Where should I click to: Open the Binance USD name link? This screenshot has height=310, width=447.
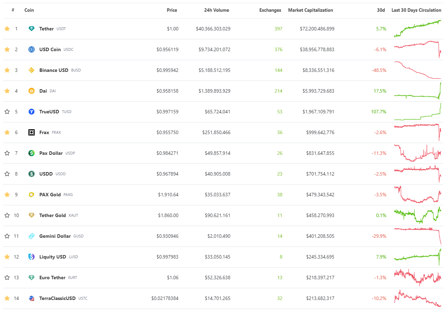(x=54, y=70)
